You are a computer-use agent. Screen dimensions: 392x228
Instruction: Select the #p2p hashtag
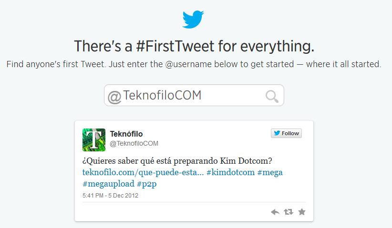pos(147,184)
